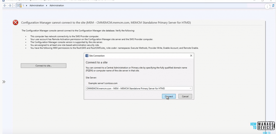The width and height of the screenshot is (276, 134).
Task: Select the second Administration breadcrumb node
Action: [x=57, y=6]
